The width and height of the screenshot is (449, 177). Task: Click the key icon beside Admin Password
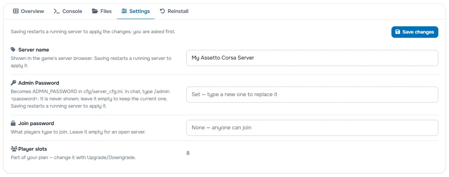pos(13,83)
